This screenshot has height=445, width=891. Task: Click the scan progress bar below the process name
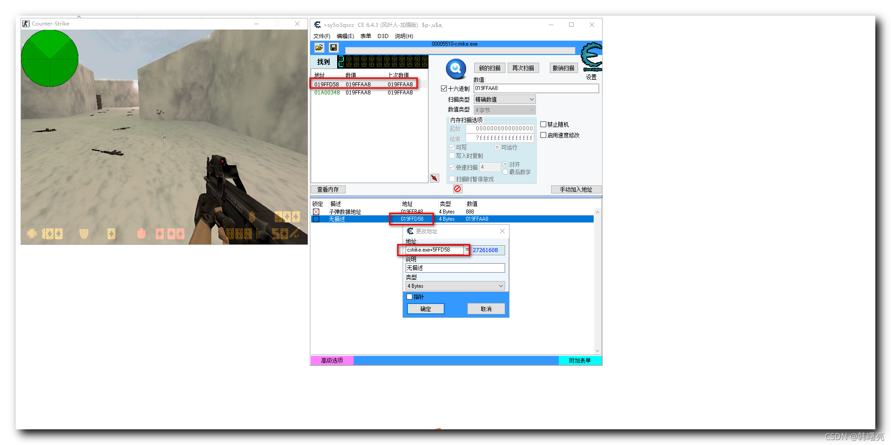[460, 51]
